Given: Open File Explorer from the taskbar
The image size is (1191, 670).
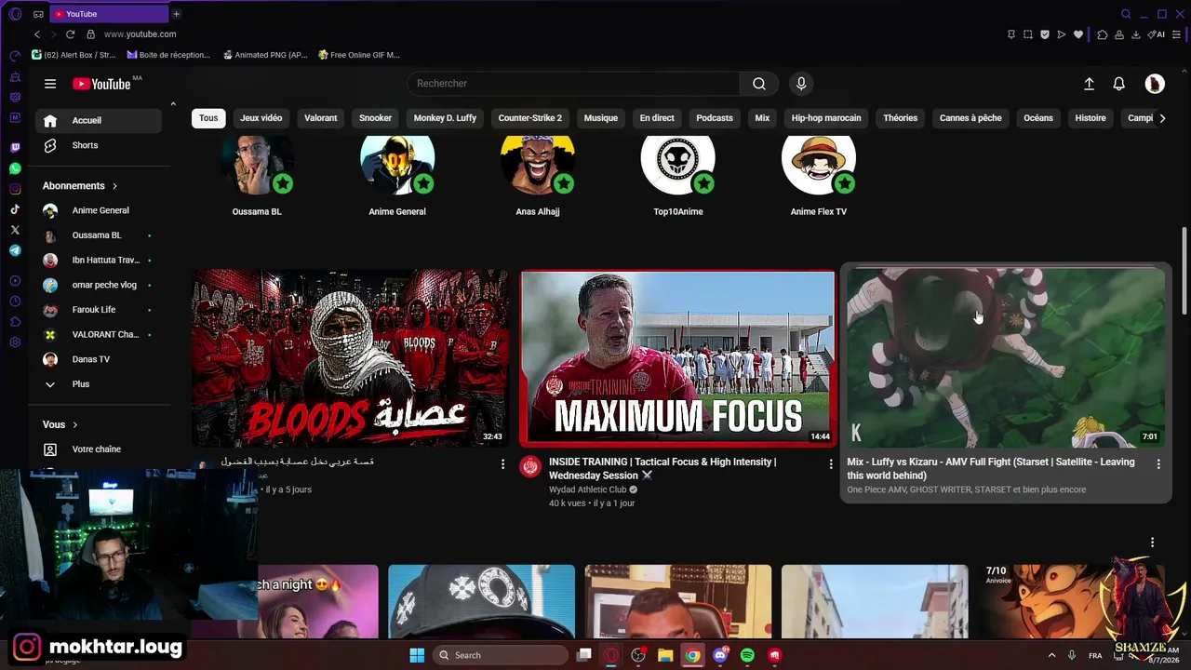Looking at the screenshot, I should coord(665,655).
